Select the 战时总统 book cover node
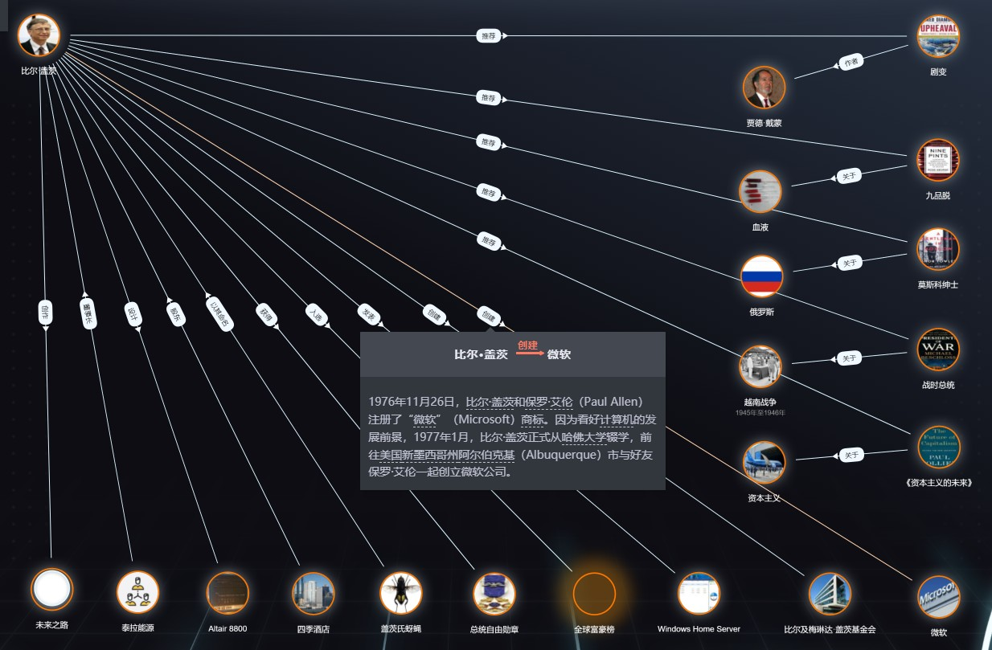 938,350
